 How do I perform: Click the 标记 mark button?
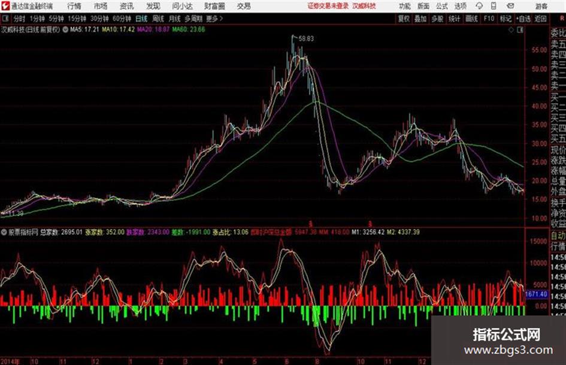[506, 19]
